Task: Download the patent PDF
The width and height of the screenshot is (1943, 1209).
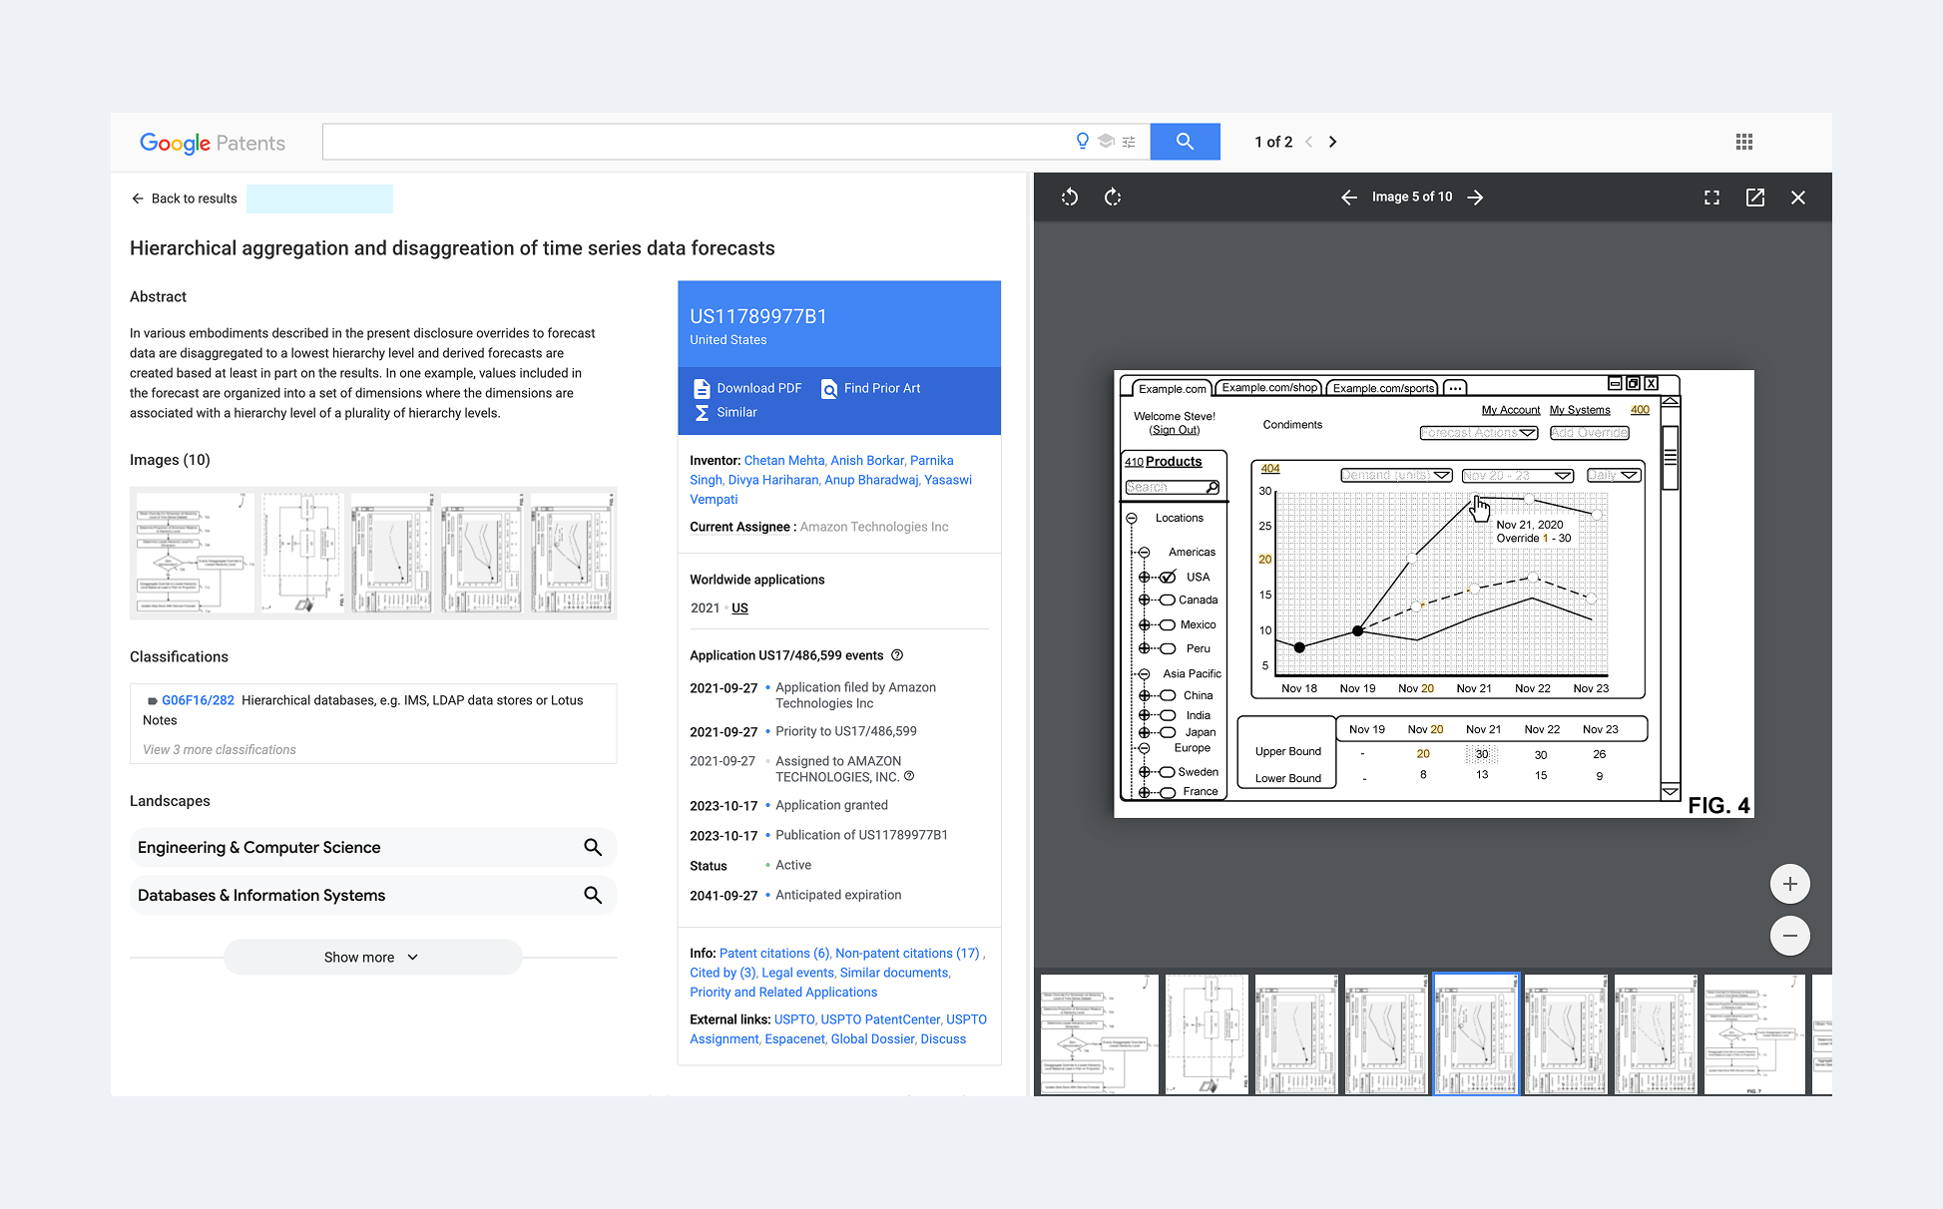Action: [747, 388]
